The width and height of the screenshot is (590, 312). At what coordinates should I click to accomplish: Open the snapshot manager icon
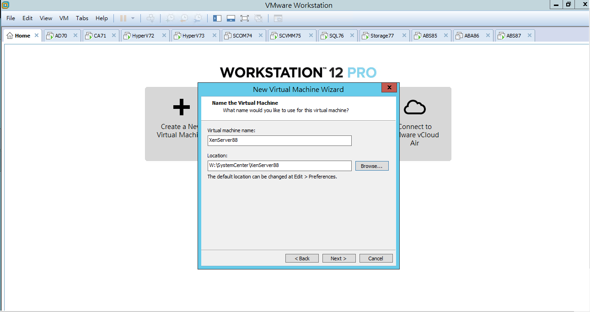pyautogui.click(x=198, y=18)
